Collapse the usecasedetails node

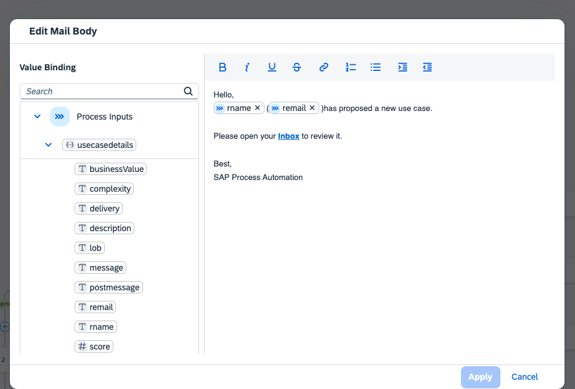pos(48,145)
